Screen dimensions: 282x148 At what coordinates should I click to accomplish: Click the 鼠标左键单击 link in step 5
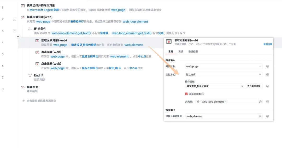coord(90,56)
